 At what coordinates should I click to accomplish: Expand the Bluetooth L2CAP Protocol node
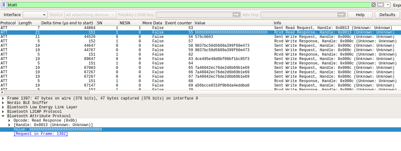point(3,112)
